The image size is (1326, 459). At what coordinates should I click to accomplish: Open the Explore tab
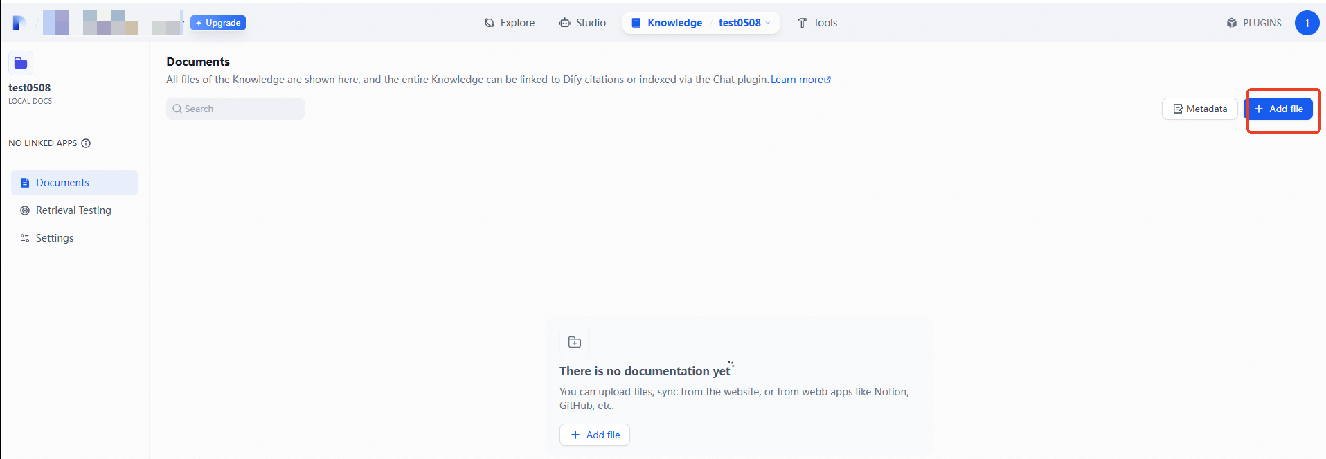point(510,23)
